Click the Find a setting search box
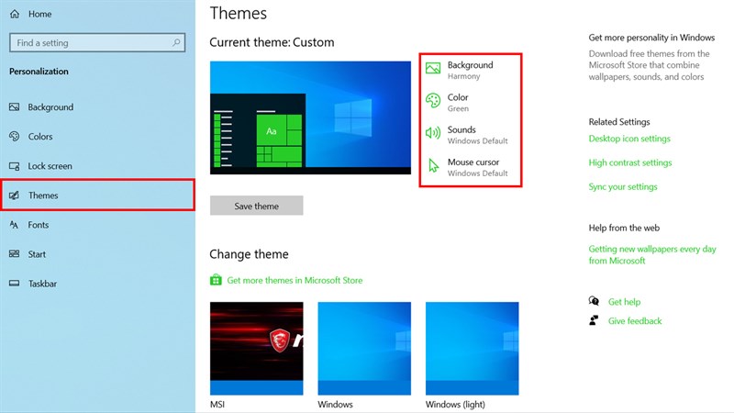Viewport: 734px width, 413px height. (x=97, y=42)
